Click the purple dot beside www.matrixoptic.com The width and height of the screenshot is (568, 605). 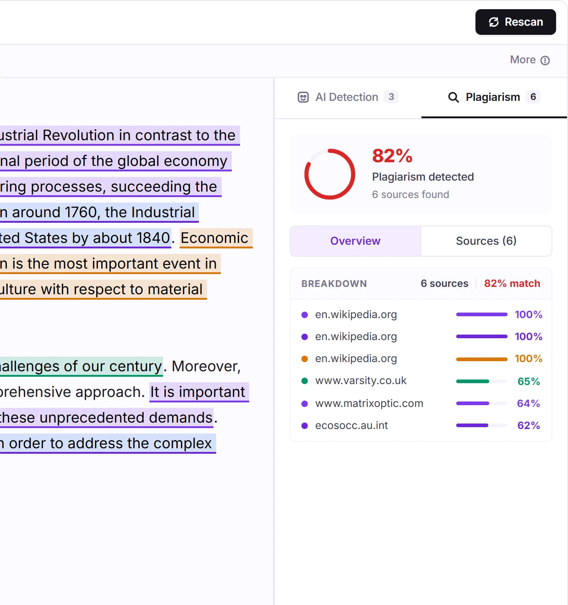[305, 404]
